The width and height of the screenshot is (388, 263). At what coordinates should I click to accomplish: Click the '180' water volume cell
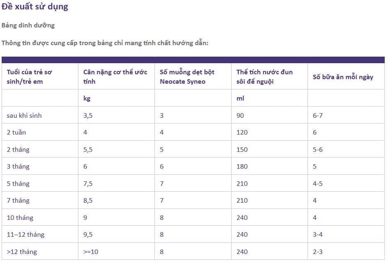(242, 167)
